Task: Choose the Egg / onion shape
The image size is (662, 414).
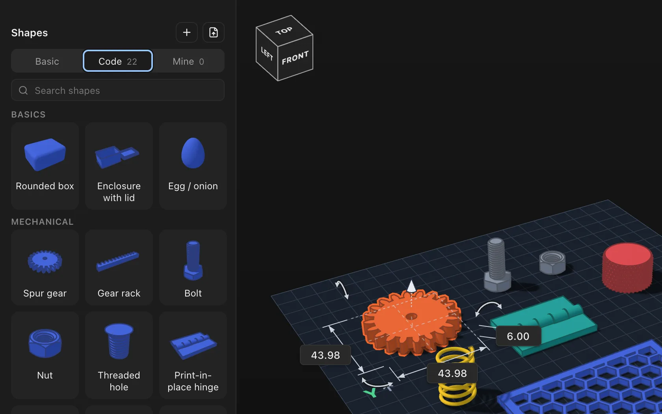Action: (193, 166)
